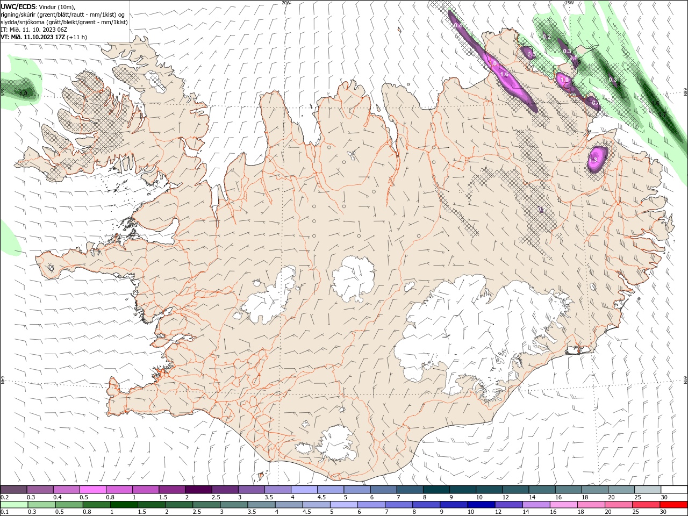
Task: Click the '1.6' value on the purple snow band
Action: [x=504, y=75]
